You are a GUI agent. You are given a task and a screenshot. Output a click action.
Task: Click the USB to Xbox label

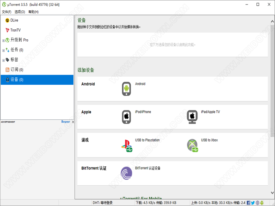tap(209, 140)
